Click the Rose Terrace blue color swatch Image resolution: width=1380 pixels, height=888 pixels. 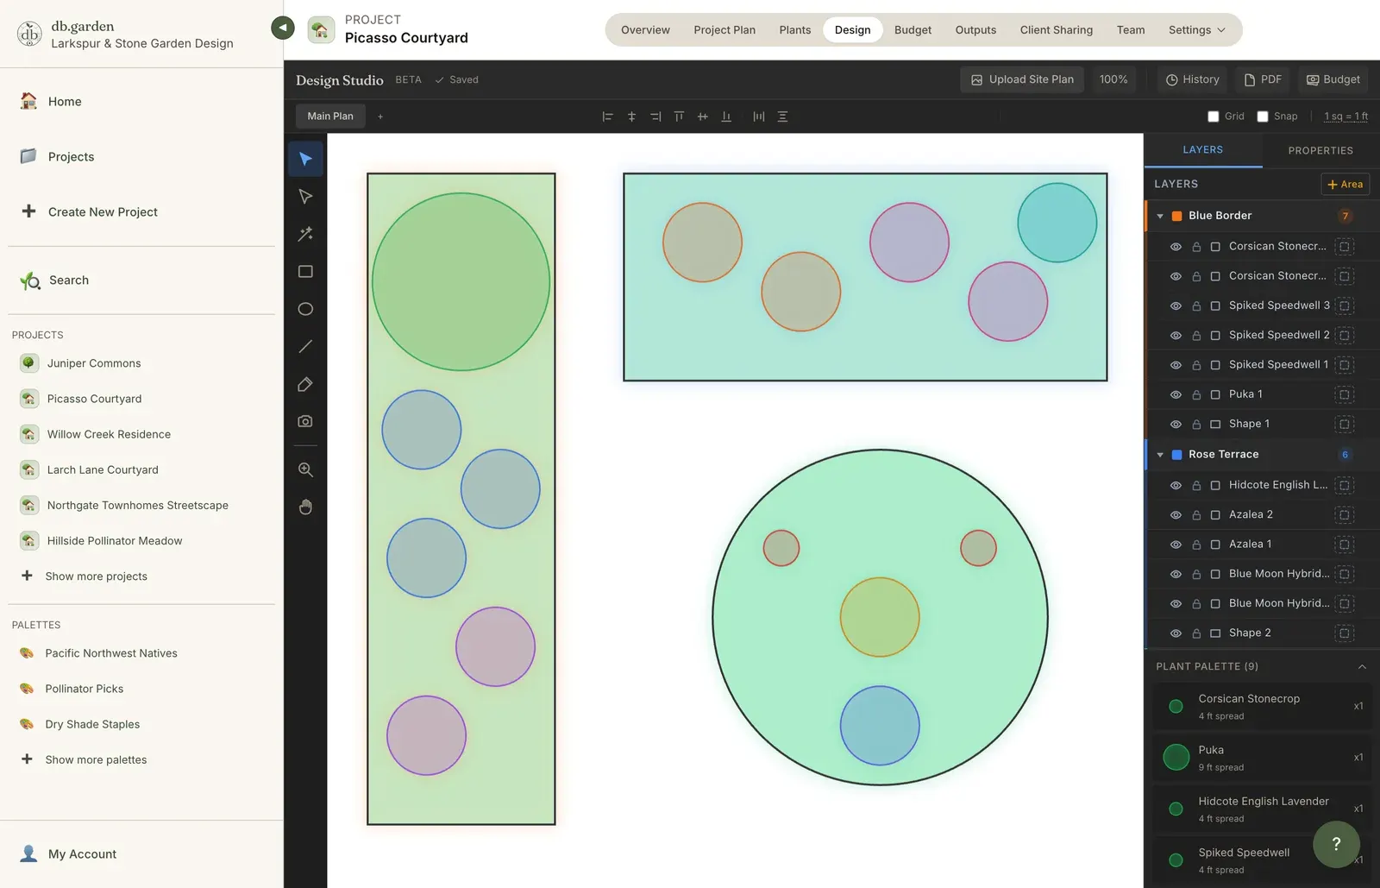tap(1176, 455)
